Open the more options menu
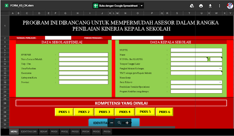234x136 pixels. (219, 6)
